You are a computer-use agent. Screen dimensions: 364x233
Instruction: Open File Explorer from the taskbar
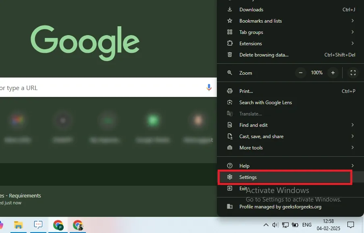[18, 225]
